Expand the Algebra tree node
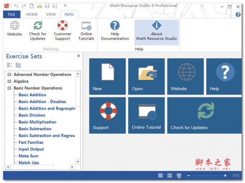Screen dimensions: 245x183 [9, 81]
